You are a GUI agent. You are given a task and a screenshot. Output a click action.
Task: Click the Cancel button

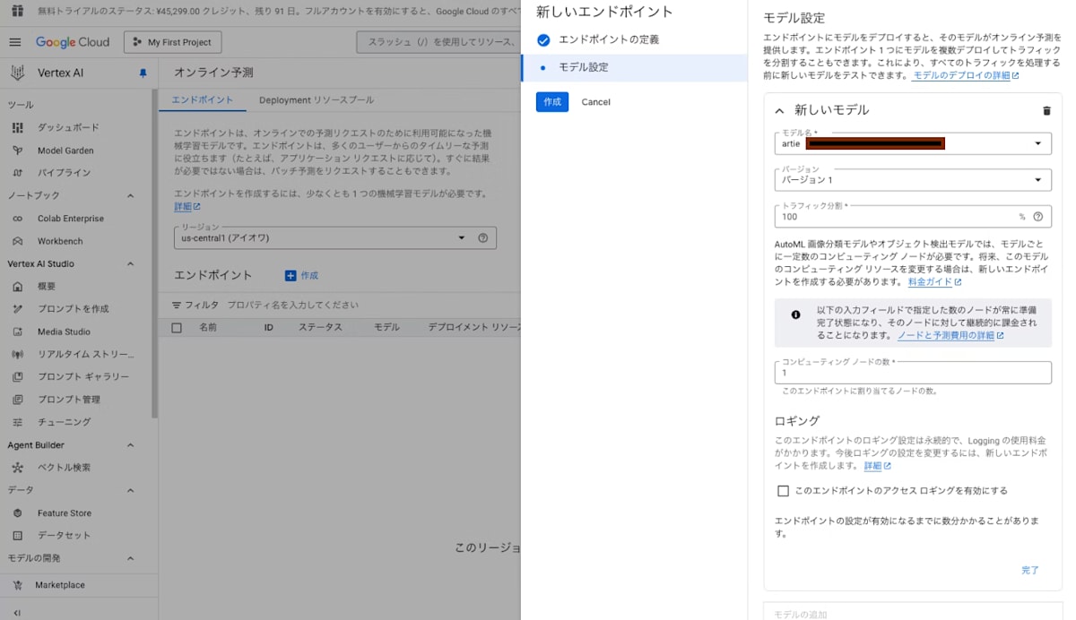coord(595,102)
